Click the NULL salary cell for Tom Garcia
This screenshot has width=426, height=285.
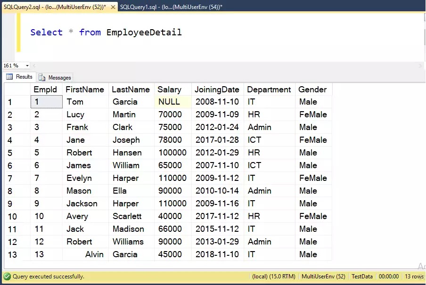point(170,102)
